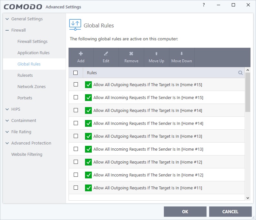The width and height of the screenshot is (256, 220).
Task: Click the Edit rule pencil icon
Action: point(106,54)
